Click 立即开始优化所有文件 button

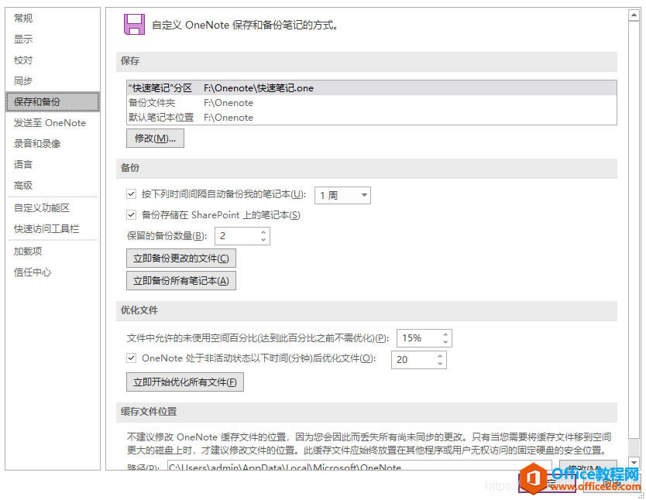coord(185,382)
